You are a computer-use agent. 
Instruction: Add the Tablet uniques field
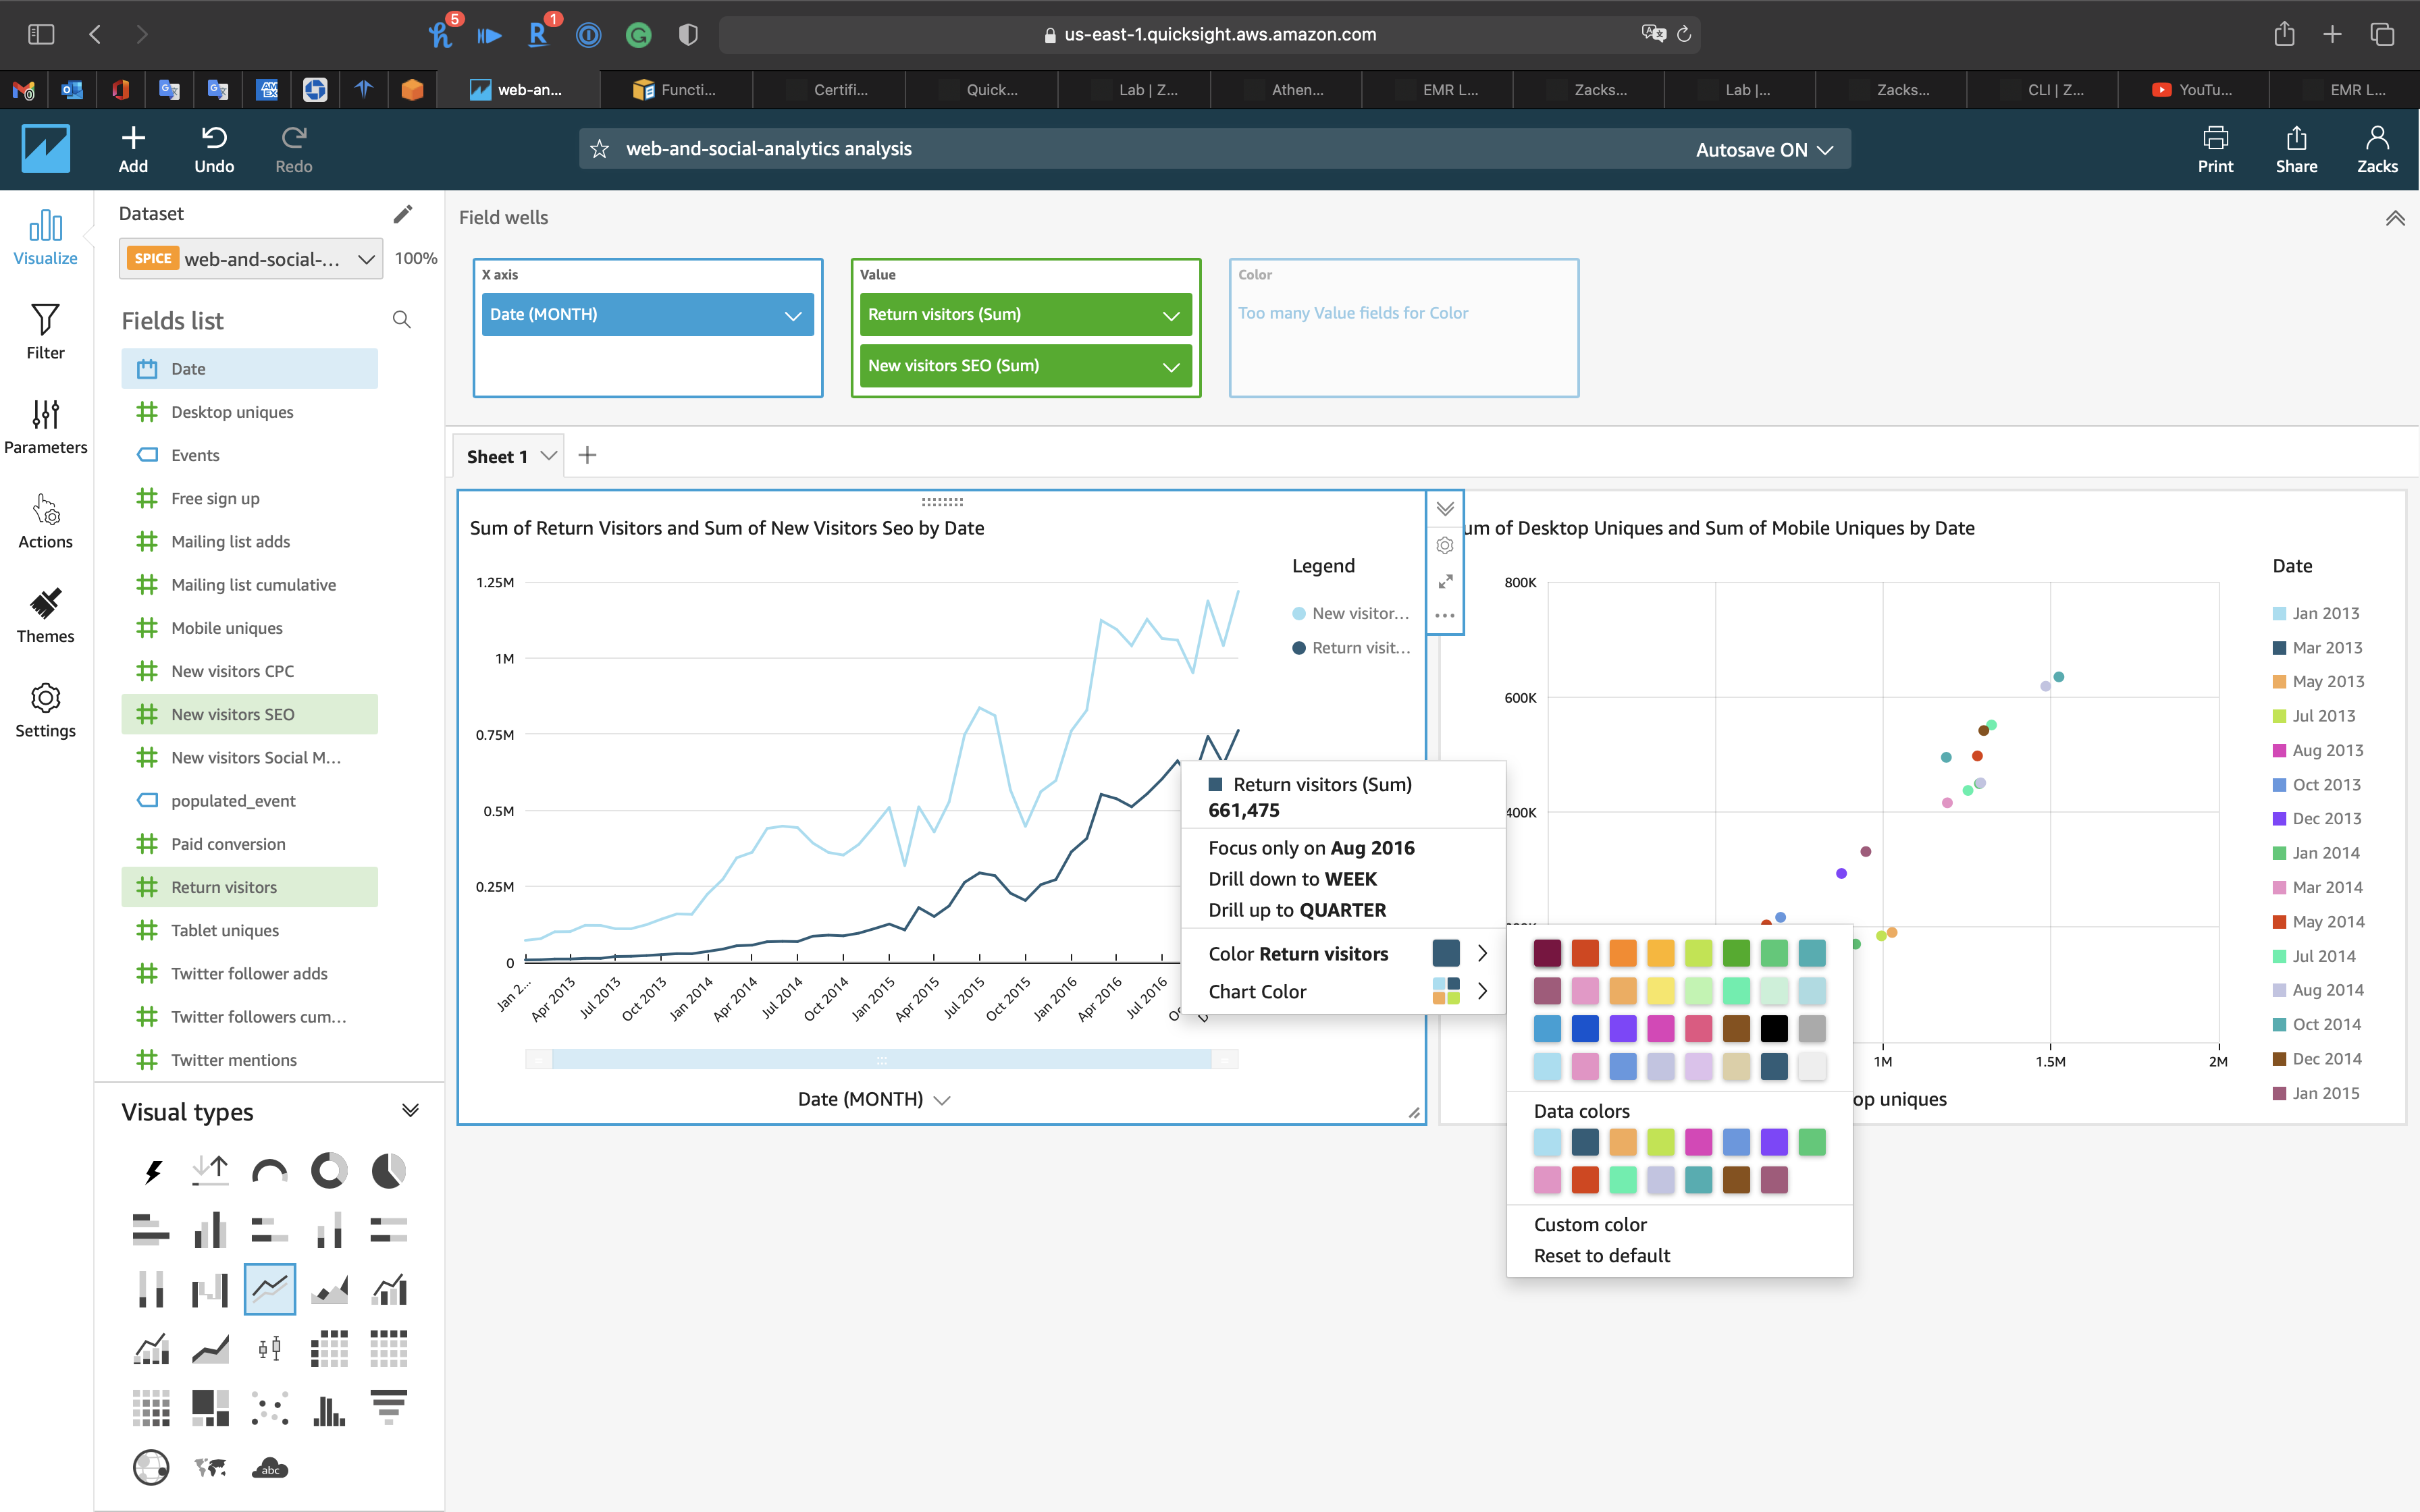click(225, 930)
